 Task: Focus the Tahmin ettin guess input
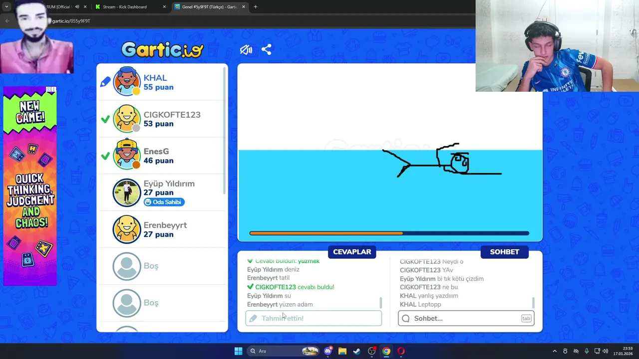[314, 318]
